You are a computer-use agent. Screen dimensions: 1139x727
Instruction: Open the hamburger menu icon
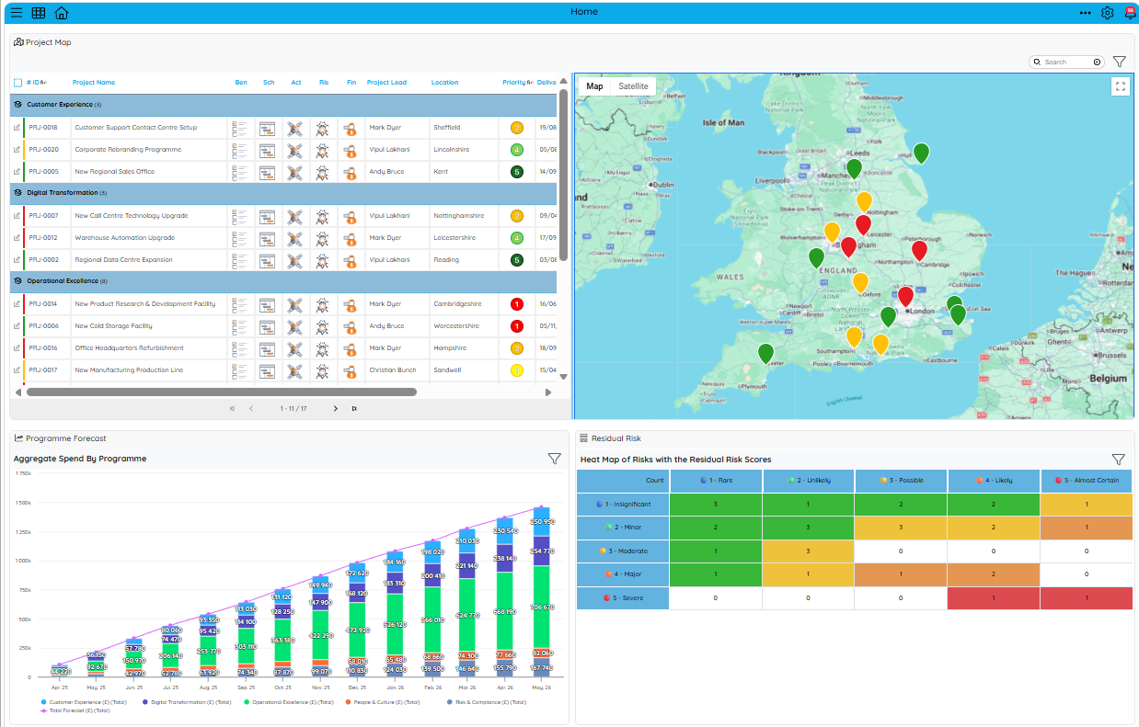[x=16, y=13]
